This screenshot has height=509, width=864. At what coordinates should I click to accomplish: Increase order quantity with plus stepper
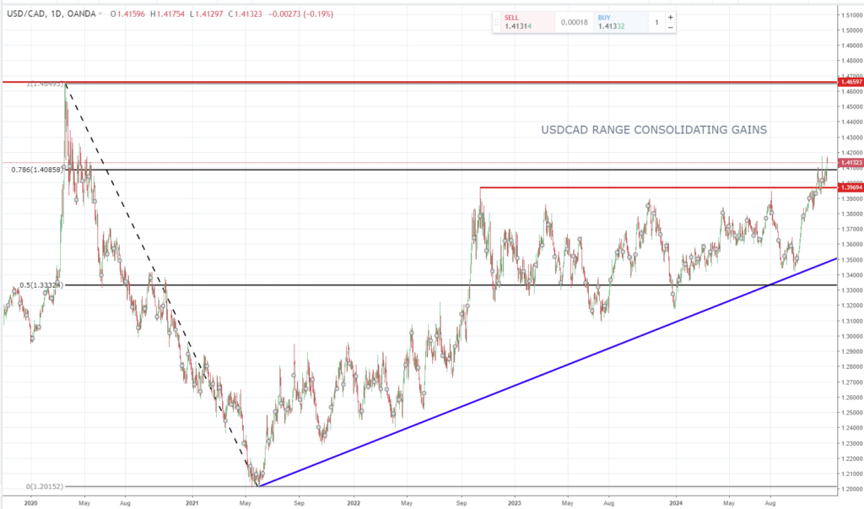[670, 17]
